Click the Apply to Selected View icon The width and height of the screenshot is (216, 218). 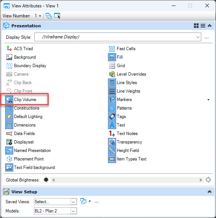pyautogui.click(x=57, y=16)
